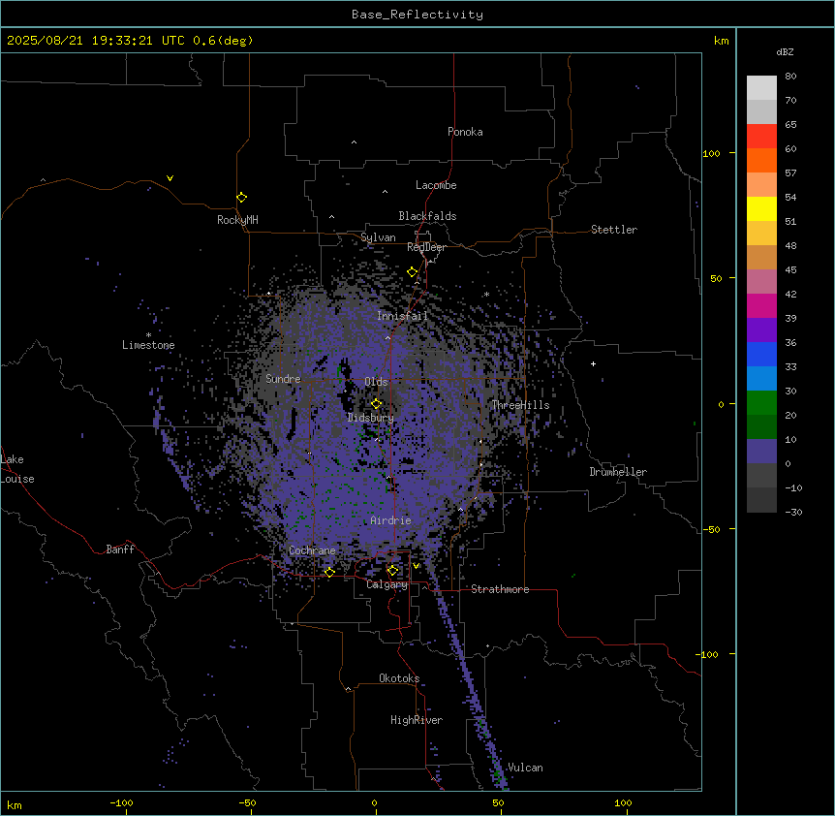Select the white 80 dBZ color swatch
This screenshot has width=835, height=816.
click(x=761, y=88)
